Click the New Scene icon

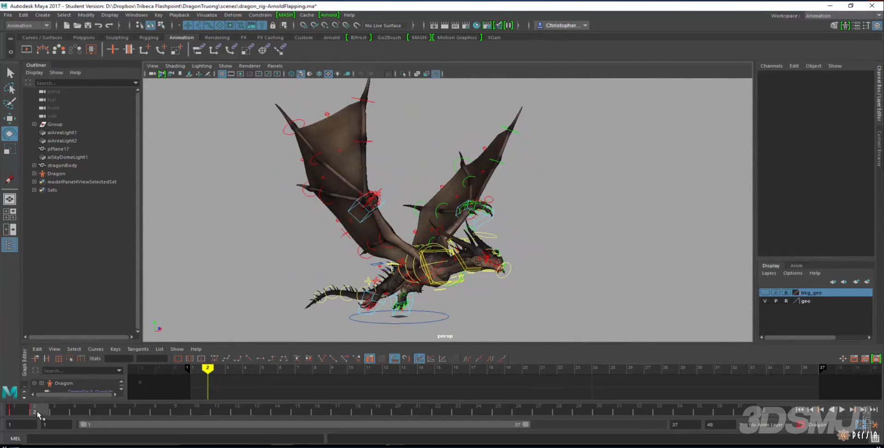pos(67,25)
